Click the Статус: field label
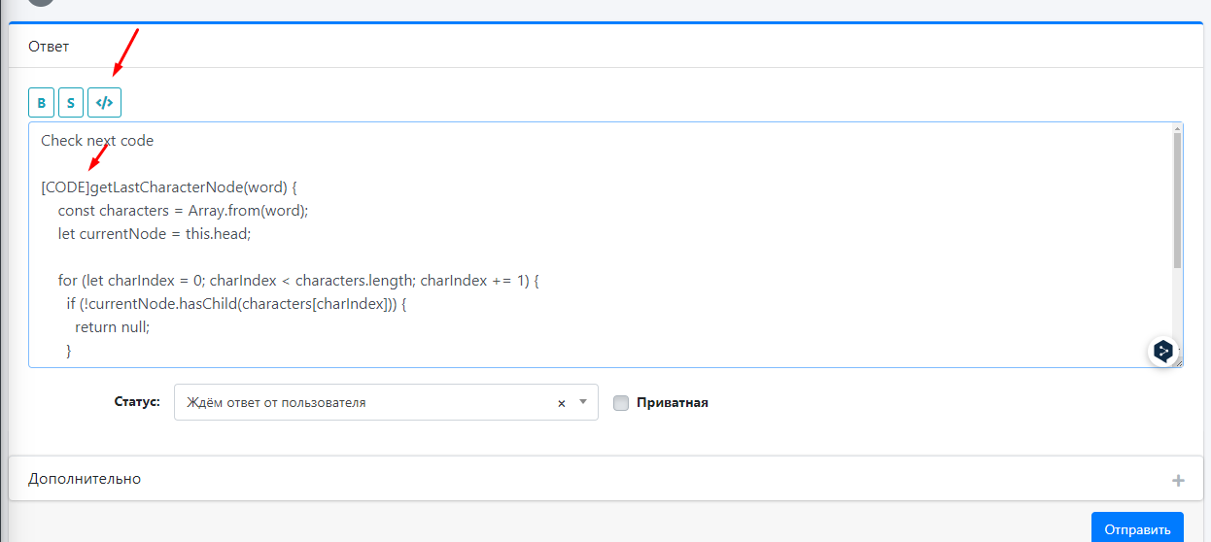The image size is (1211, 542). coord(136,401)
